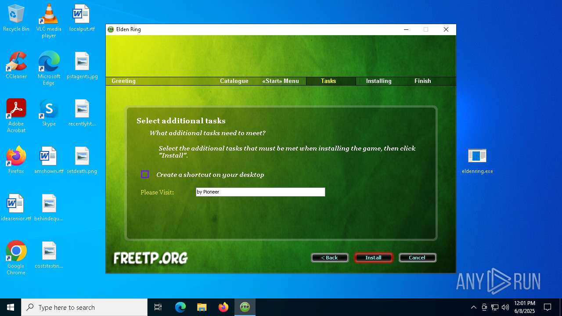
Task: Click the 'Select additional tasks' heading
Action: [x=181, y=121]
